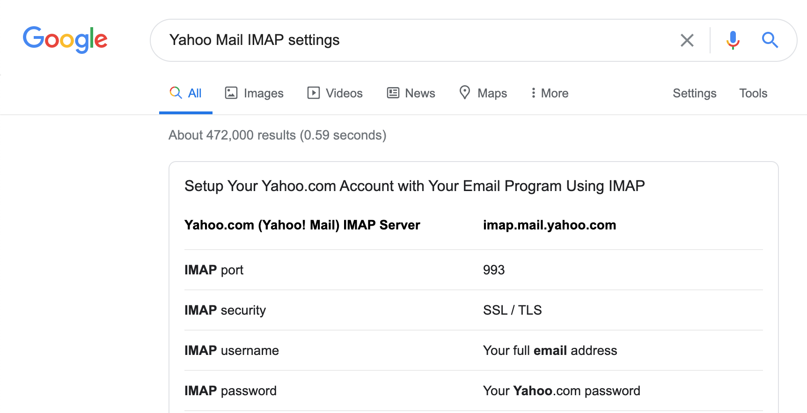807x413 pixels.
Task: Start voice search with microphone icon
Action: click(x=733, y=40)
